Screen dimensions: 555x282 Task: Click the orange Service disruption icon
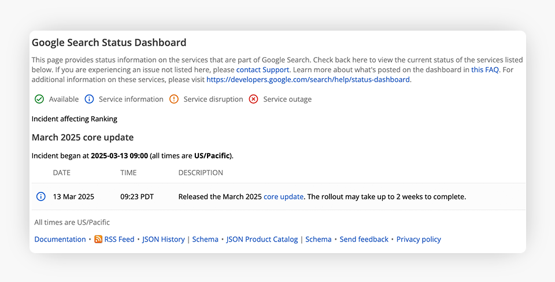pos(174,99)
